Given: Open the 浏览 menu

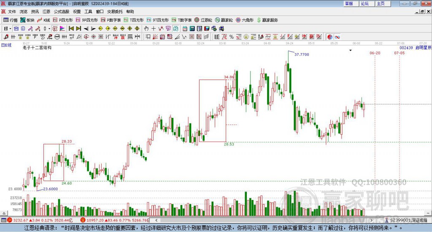Looking at the screenshot, I should (24, 11).
